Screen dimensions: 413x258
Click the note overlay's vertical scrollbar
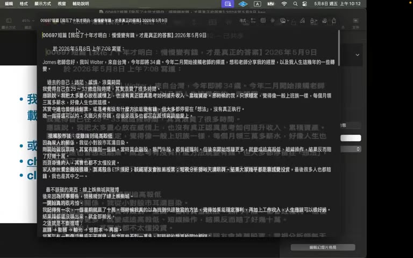click(x=339, y=48)
